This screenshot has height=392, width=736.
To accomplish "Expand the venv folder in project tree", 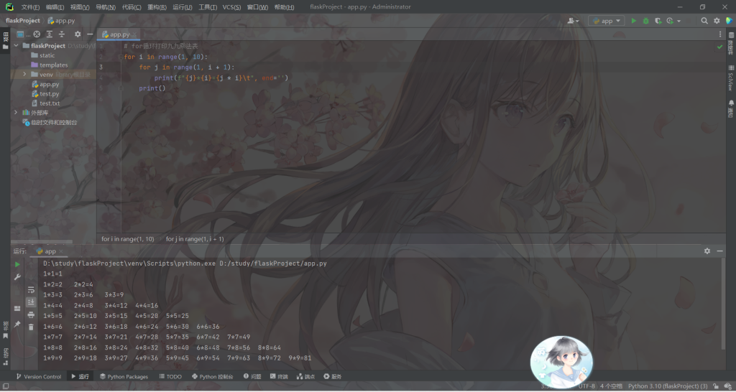I will click(x=24, y=75).
